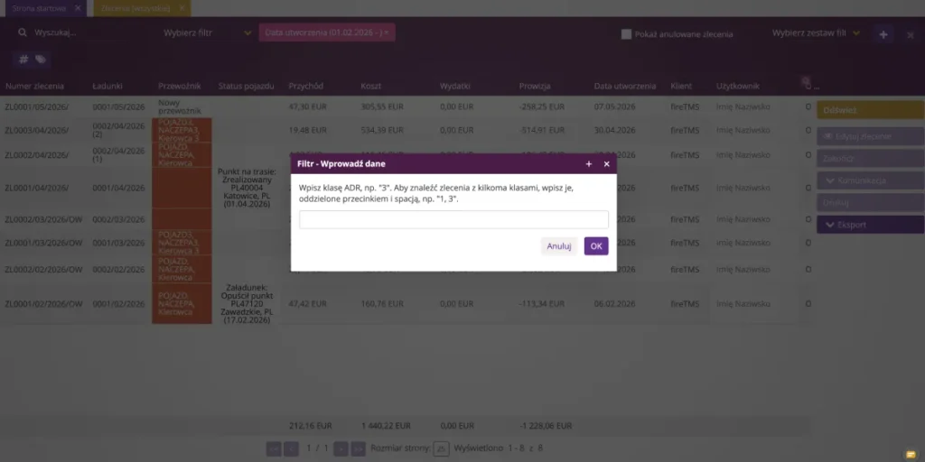Sort by the Data utworzenia column header
The height and width of the screenshot is (462, 925).
click(625, 86)
